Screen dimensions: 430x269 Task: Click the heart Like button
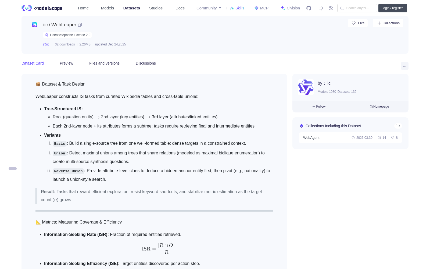tap(358, 23)
